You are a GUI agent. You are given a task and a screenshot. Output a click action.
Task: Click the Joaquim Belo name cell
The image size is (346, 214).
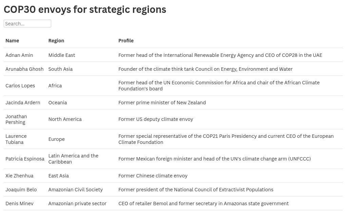[x=21, y=190]
